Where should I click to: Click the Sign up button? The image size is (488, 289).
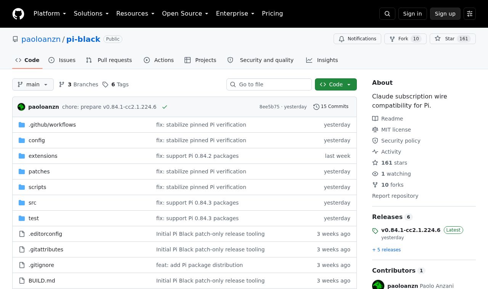tap(445, 14)
